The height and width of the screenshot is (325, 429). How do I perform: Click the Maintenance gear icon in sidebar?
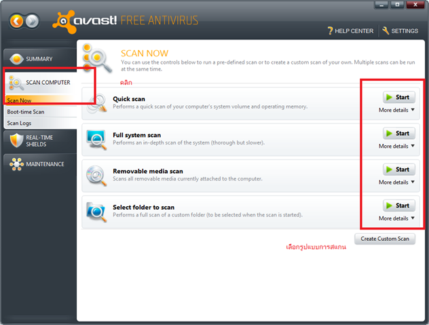point(16,165)
